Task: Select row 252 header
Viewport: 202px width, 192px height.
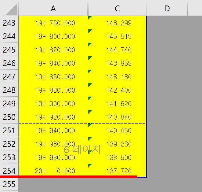Action: click(9, 144)
